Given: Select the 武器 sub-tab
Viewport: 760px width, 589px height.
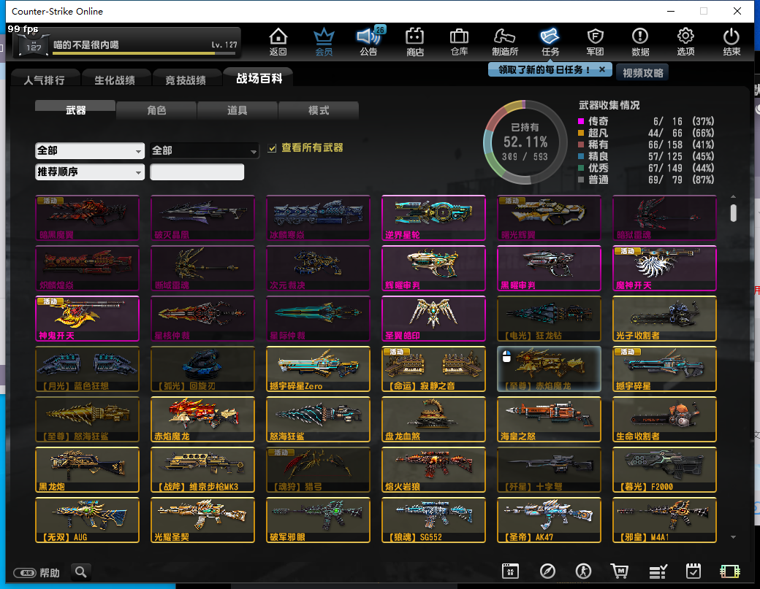Looking at the screenshot, I should tap(75, 110).
